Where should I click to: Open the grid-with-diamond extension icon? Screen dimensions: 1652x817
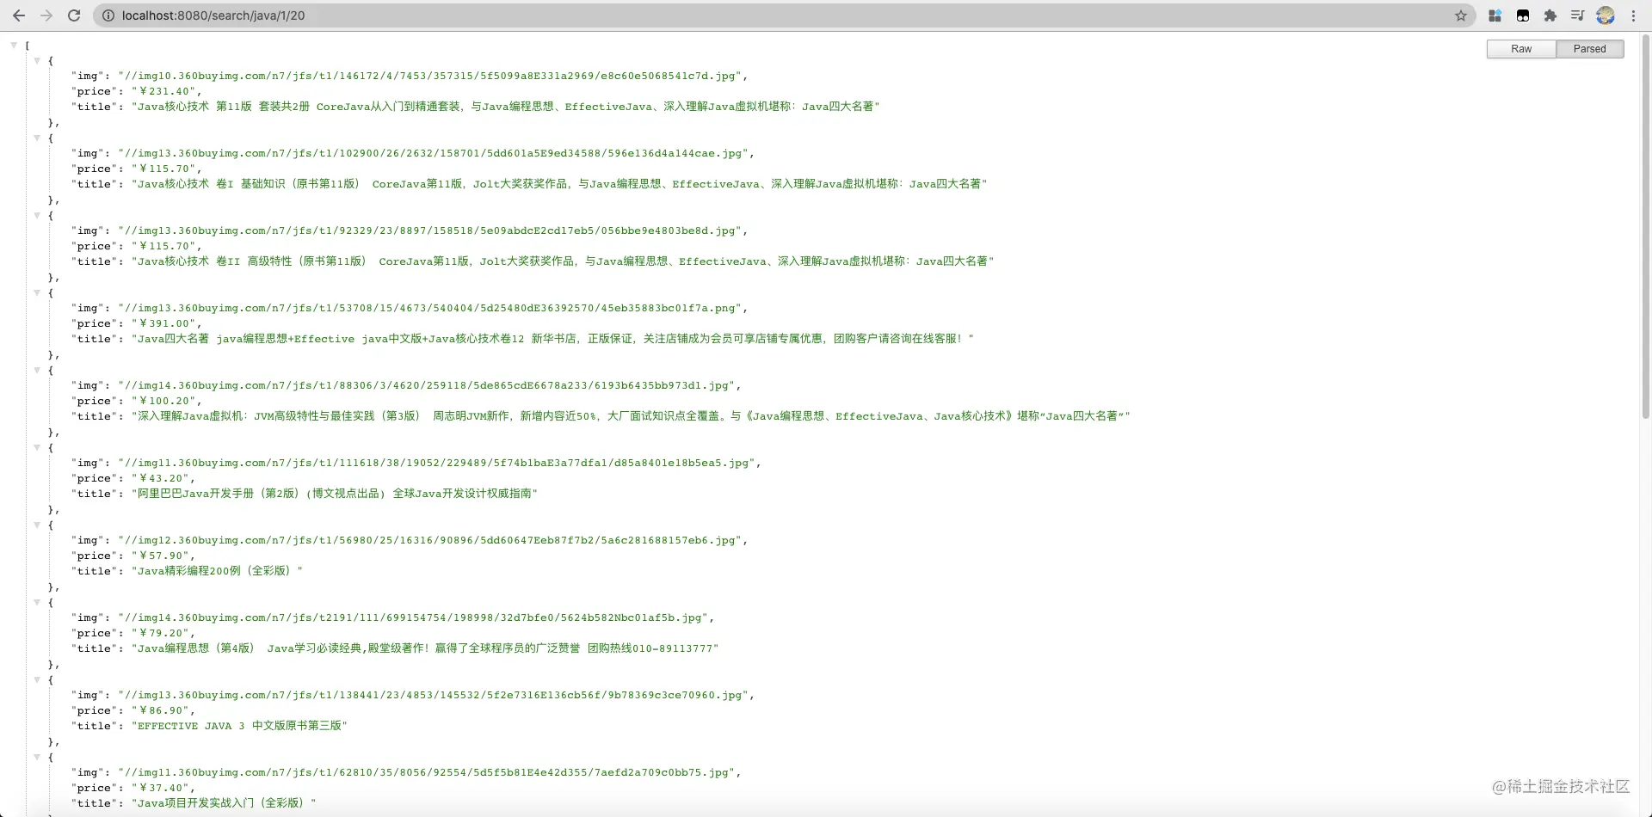1495,15
